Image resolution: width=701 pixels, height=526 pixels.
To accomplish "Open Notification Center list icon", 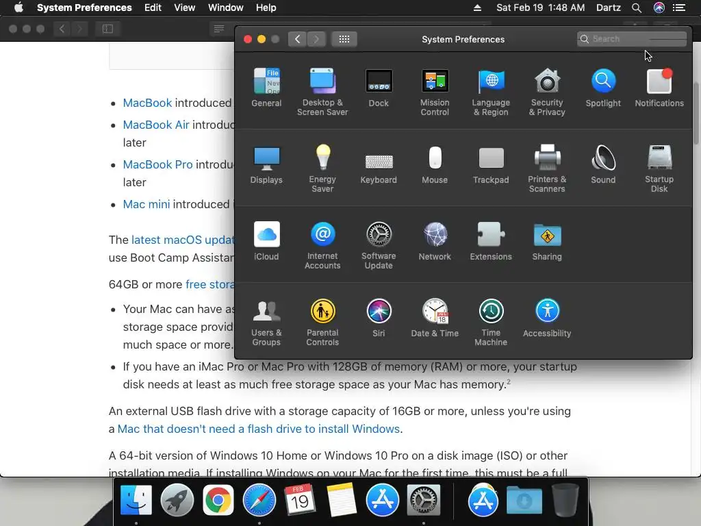I will [679, 8].
